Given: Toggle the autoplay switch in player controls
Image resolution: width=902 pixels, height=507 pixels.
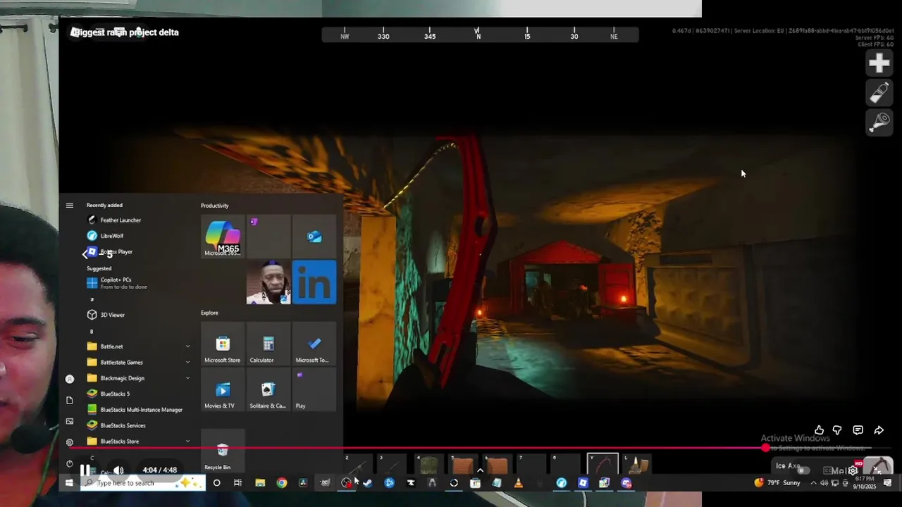Looking at the screenshot, I should tap(803, 470).
